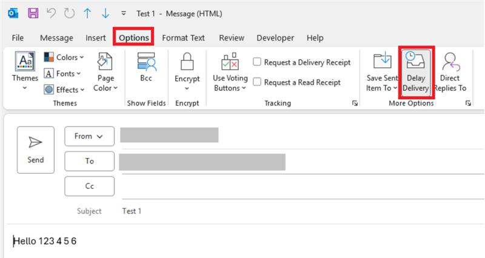Open the From account dropdown

click(89, 136)
